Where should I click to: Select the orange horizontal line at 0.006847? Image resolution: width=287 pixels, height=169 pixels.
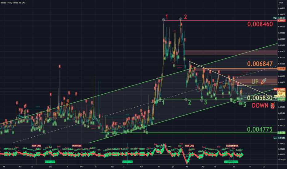240,69
